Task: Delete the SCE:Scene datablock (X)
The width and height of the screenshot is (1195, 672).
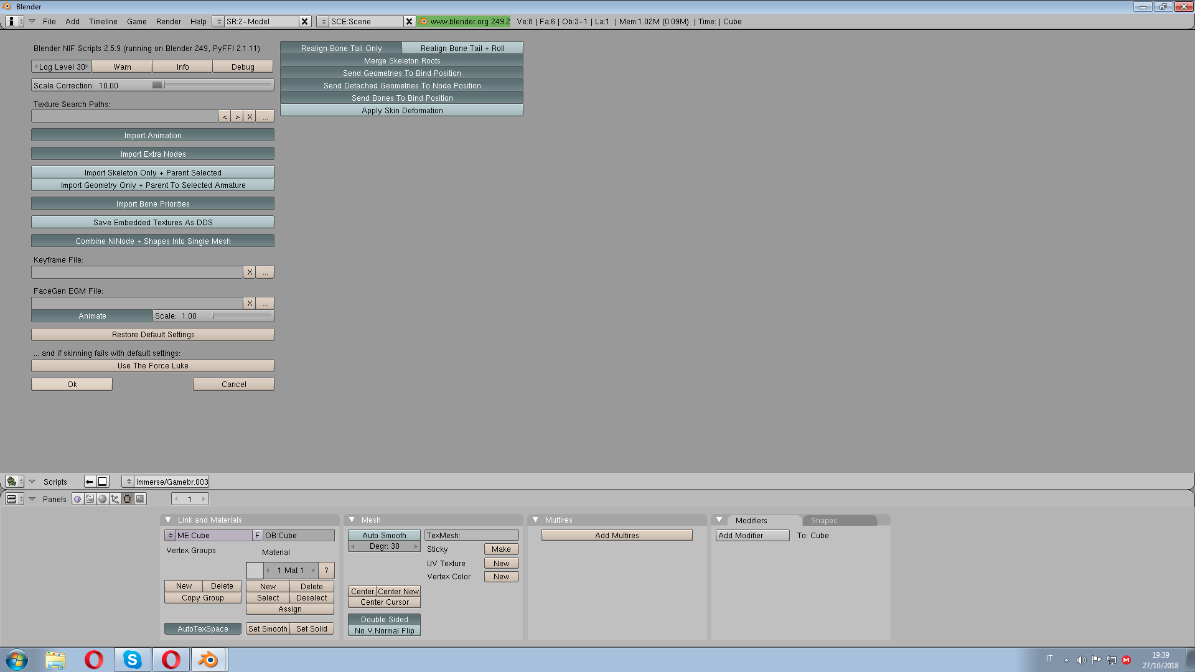Action: tap(410, 21)
